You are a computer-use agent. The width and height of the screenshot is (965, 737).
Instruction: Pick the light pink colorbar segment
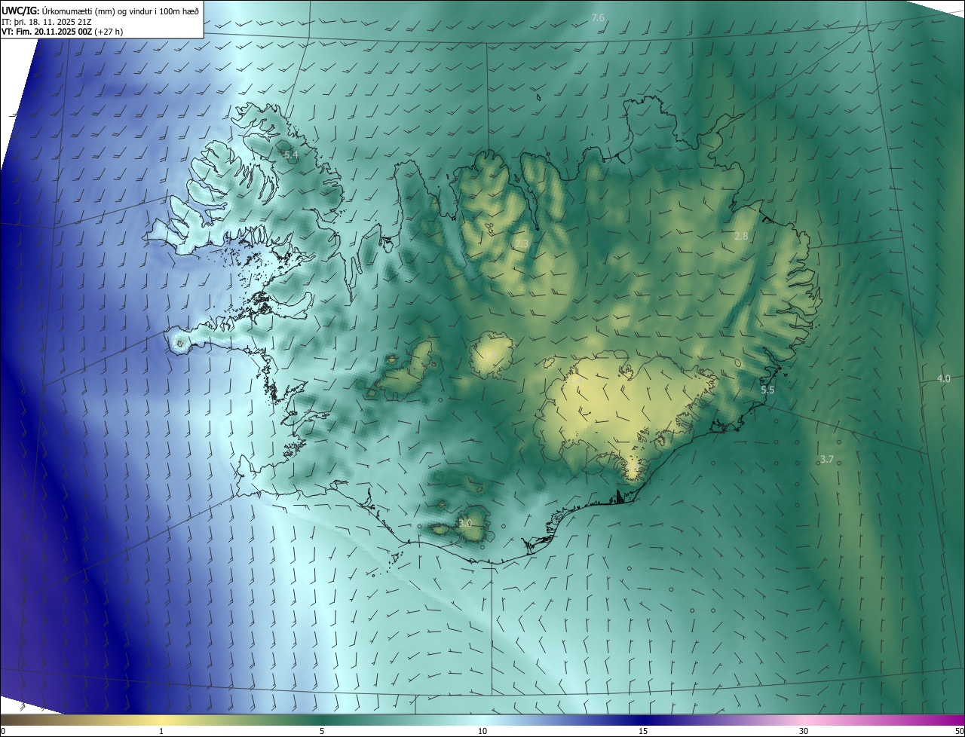point(804,720)
